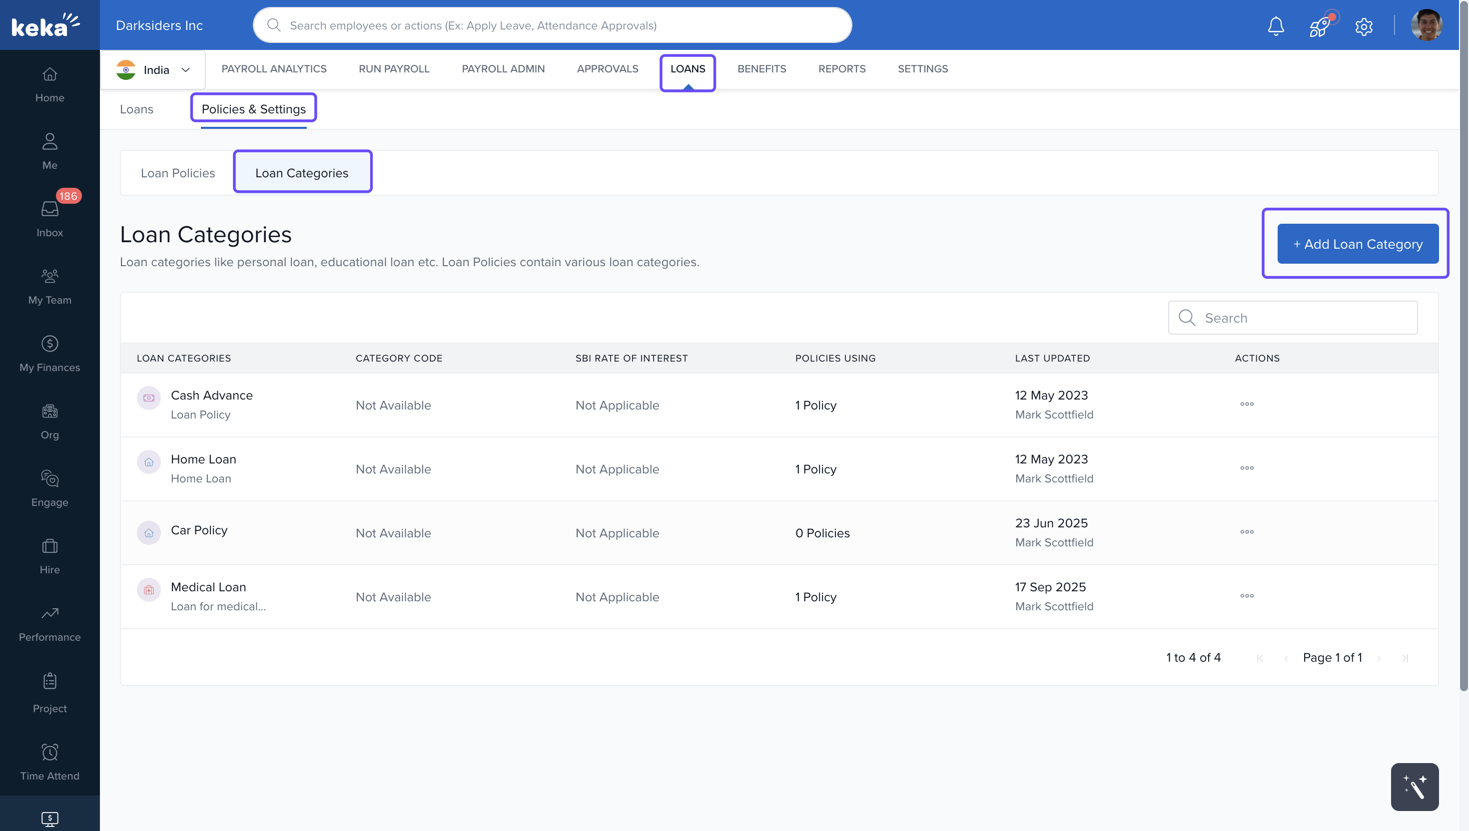Screen dimensions: 1469x831
Task: Open actions menu for Medical Loan
Action: (1246, 596)
